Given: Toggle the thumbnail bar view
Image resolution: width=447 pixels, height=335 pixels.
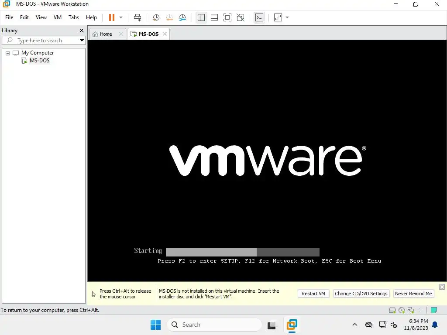Looking at the screenshot, I should click(214, 17).
